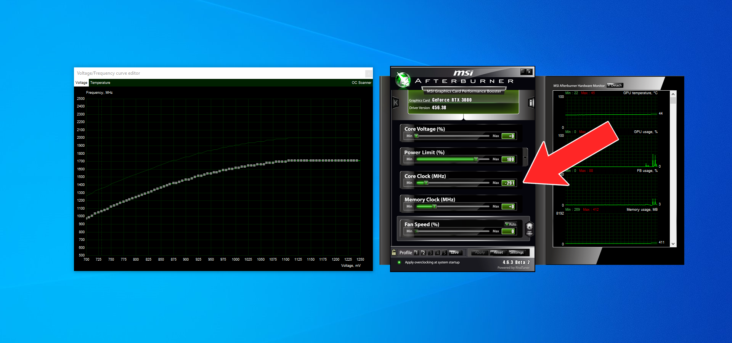
Task: Expand the Power Limit dropdown arrow
Action: pyautogui.click(x=525, y=157)
